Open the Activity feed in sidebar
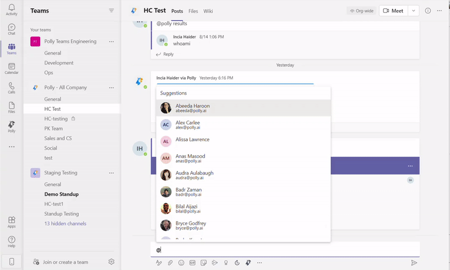This screenshot has width=450, height=270. [12, 10]
